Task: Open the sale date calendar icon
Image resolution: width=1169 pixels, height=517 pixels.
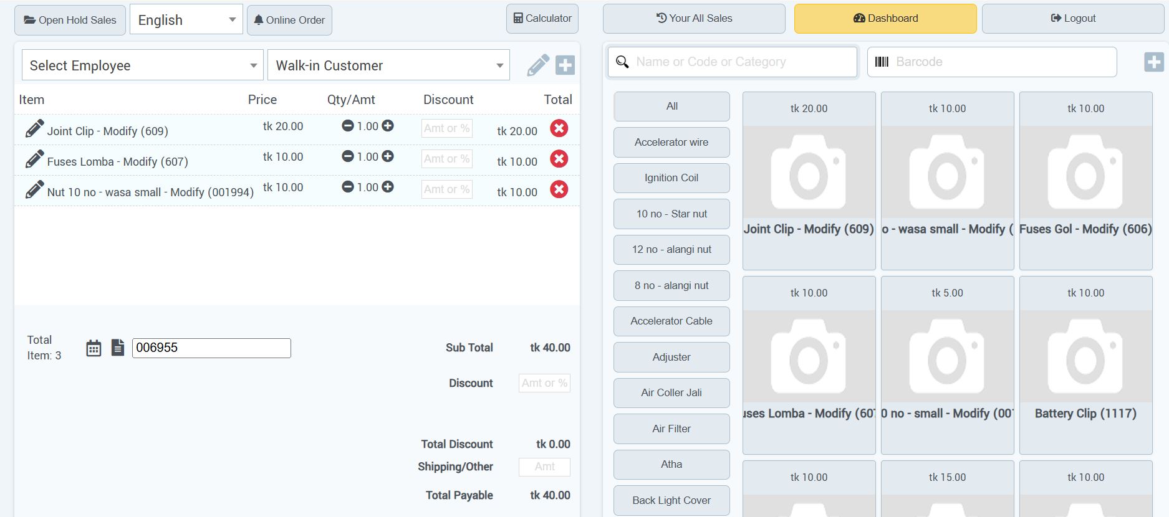Action: [x=94, y=348]
